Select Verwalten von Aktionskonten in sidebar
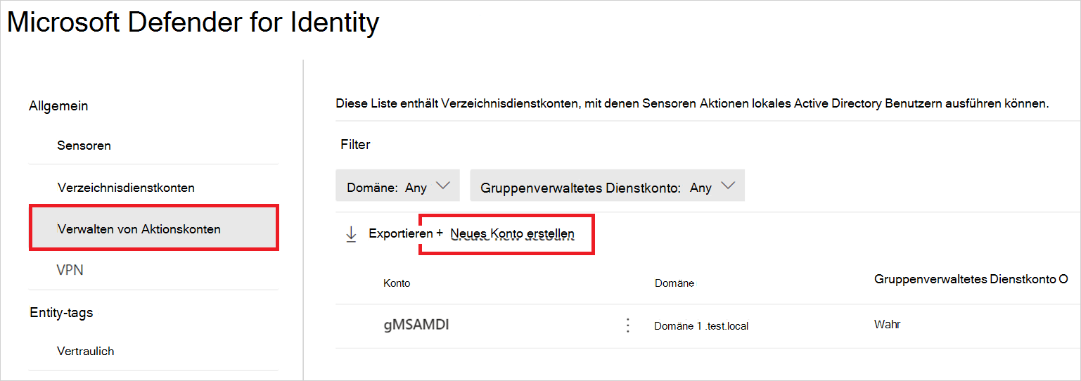The image size is (1081, 381). click(x=139, y=229)
